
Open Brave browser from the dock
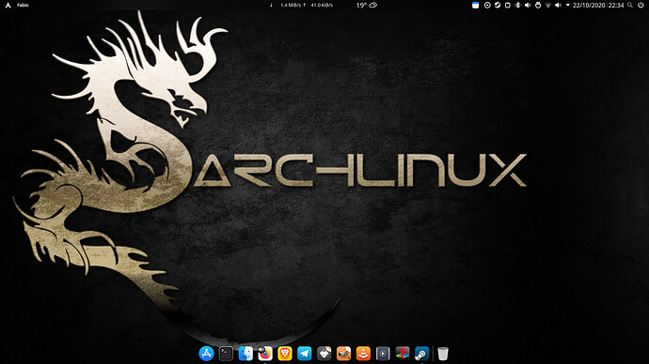pos(285,354)
